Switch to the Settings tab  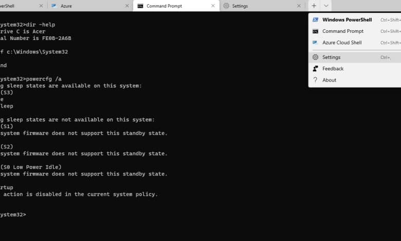[262, 6]
